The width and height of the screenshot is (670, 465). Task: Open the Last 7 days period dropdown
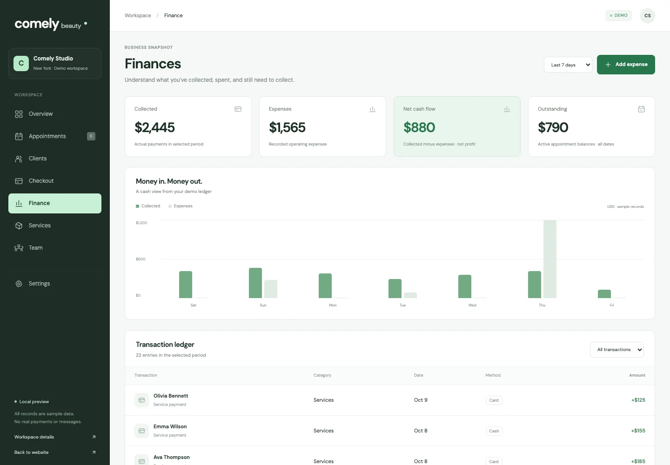pos(568,65)
